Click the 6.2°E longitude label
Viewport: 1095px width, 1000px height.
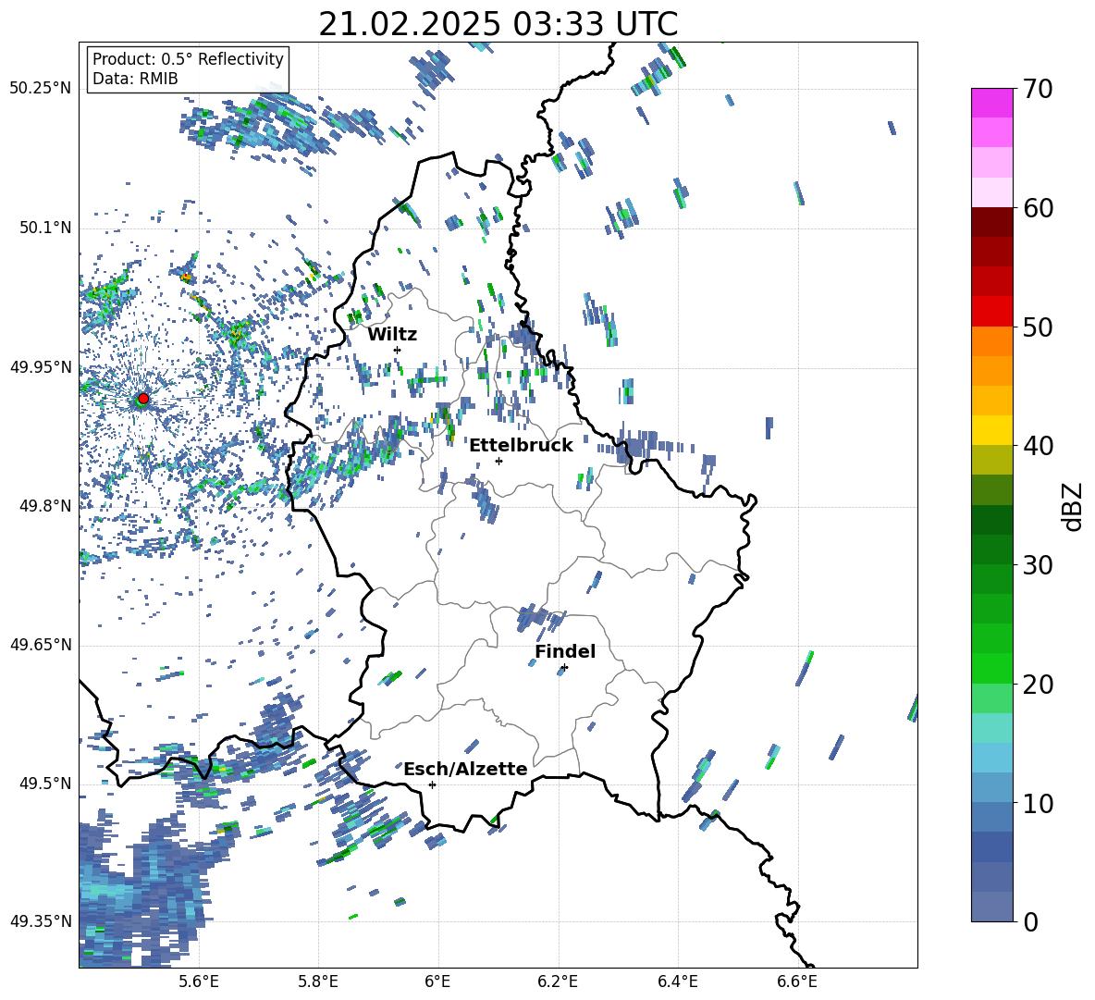click(558, 981)
